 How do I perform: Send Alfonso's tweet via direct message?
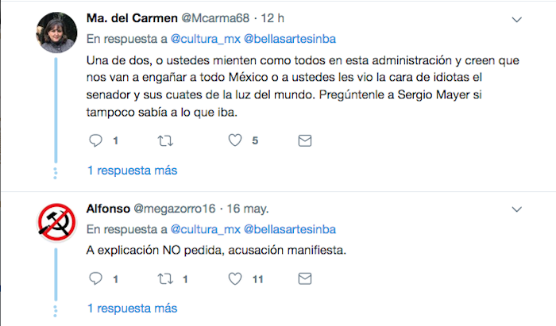pyautogui.click(x=304, y=279)
